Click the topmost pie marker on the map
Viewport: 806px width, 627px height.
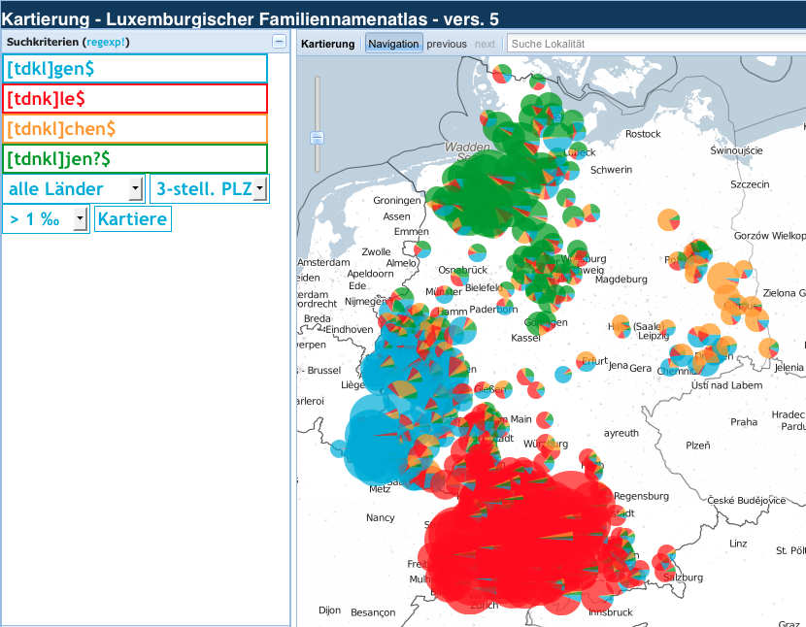pos(502,74)
